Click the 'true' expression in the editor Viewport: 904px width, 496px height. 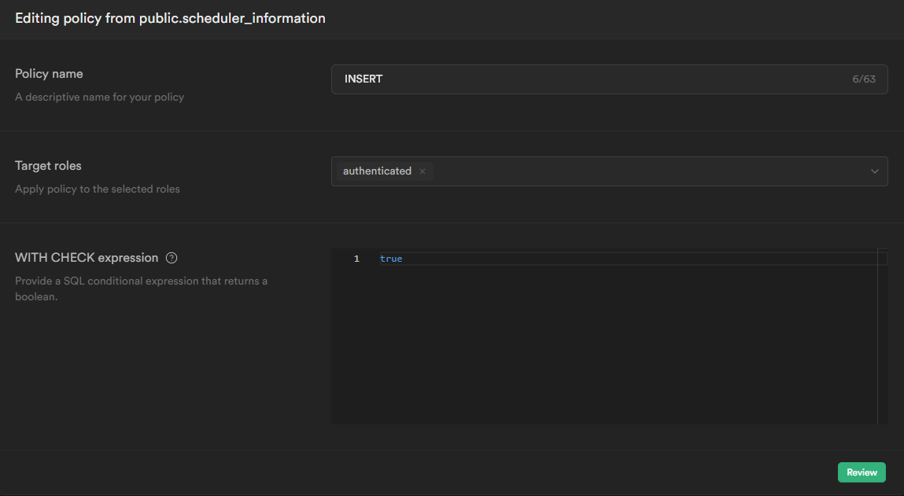tap(391, 259)
